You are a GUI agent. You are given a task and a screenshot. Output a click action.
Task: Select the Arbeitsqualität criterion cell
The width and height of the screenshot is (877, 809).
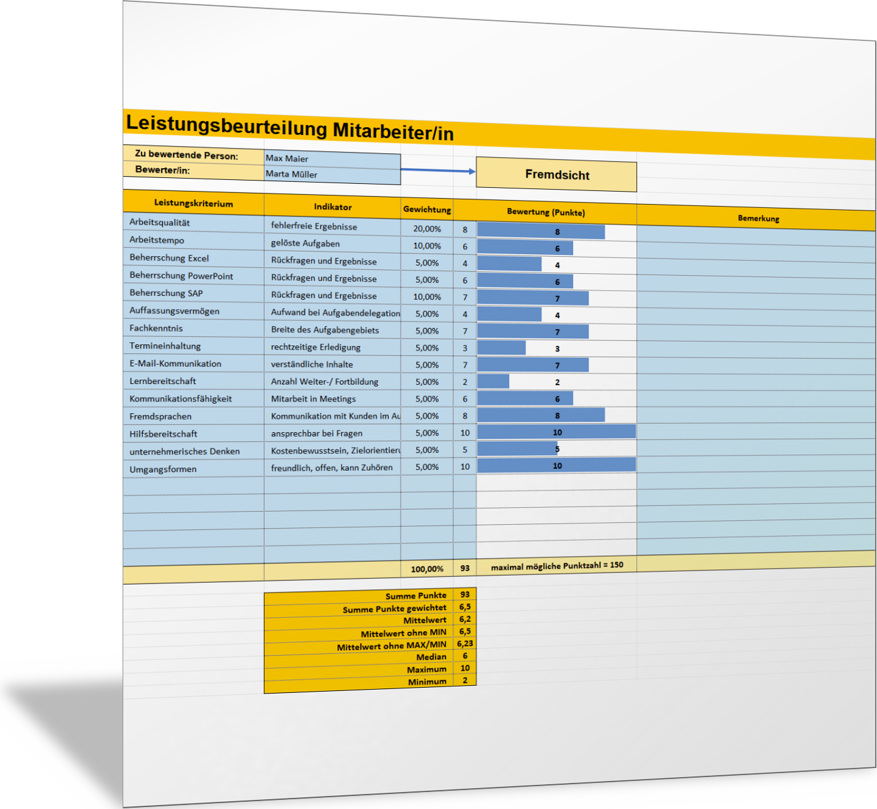[194, 223]
